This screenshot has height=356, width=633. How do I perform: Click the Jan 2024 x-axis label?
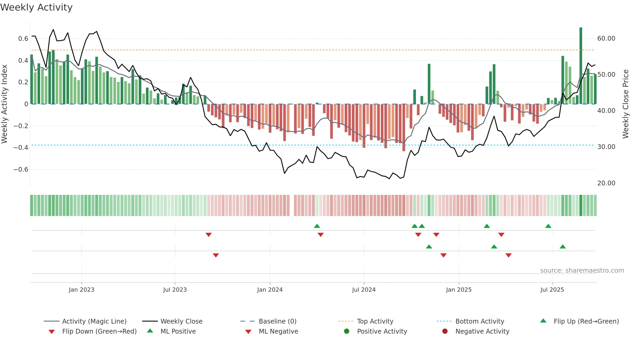[270, 290]
